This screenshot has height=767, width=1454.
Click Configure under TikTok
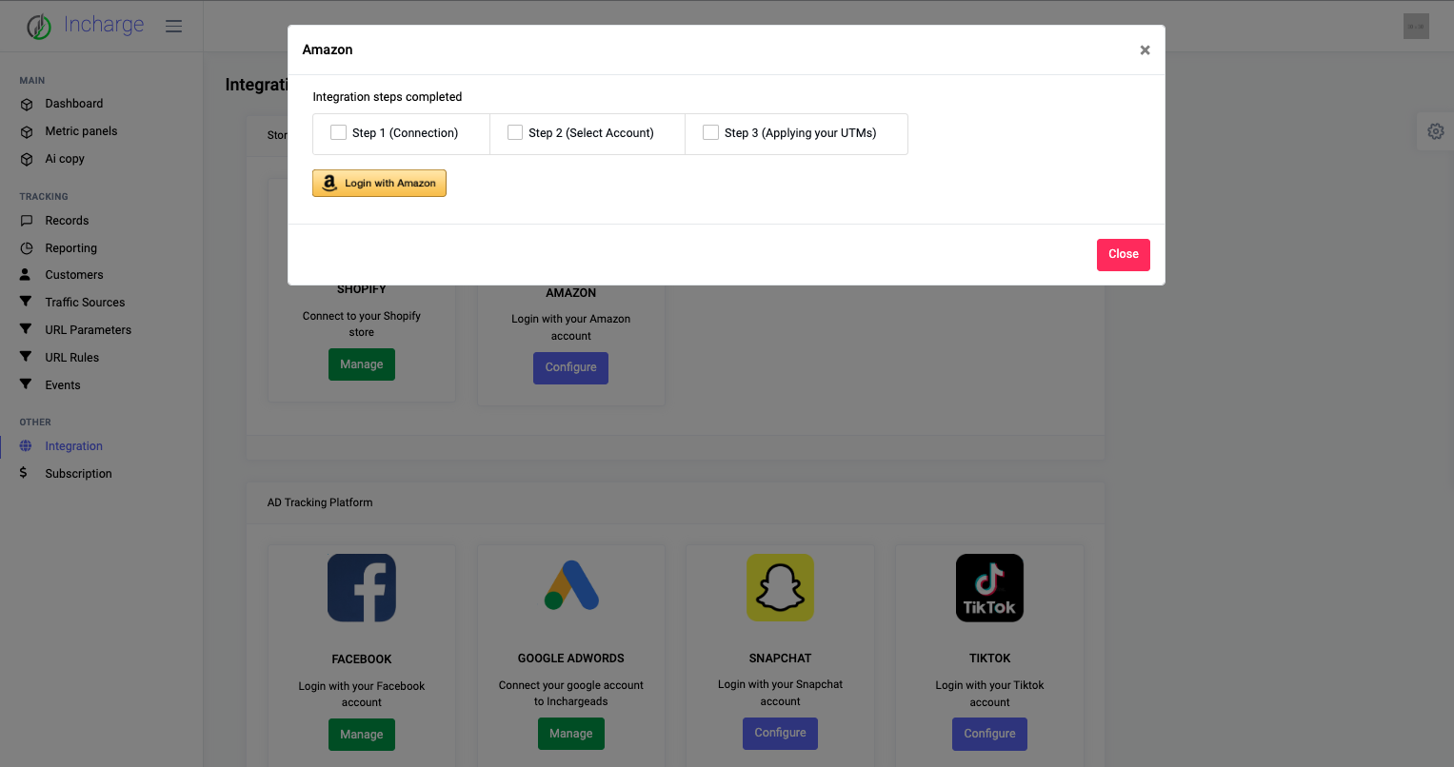click(x=989, y=734)
